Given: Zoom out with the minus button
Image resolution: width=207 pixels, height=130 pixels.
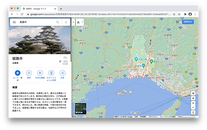Looking at the screenshot, I should [193, 107].
